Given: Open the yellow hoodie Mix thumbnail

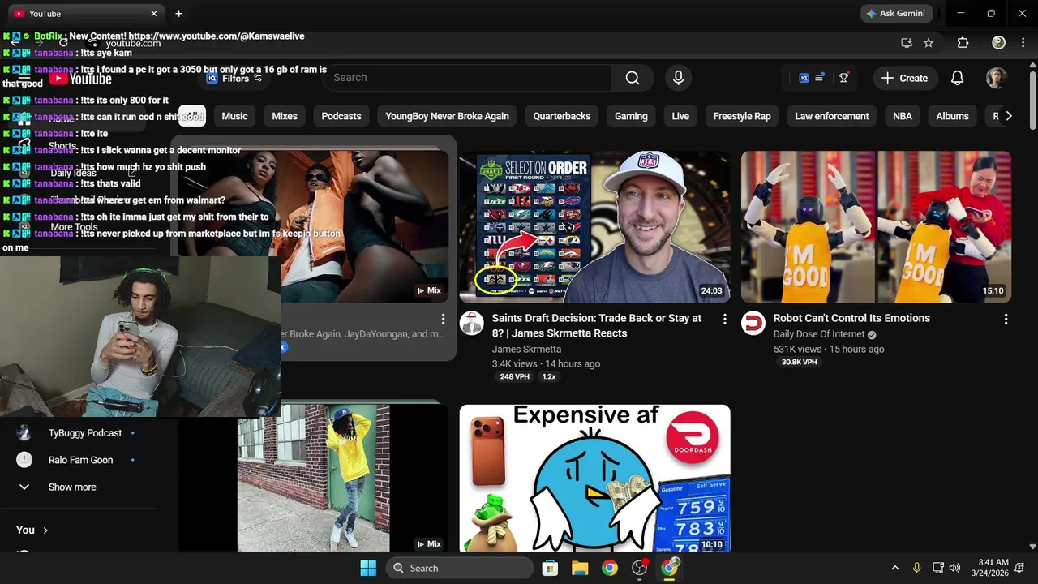Looking at the screenshot, I should 313,479.
